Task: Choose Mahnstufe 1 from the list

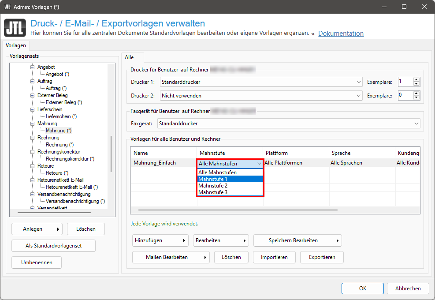Action: point(230,179)
